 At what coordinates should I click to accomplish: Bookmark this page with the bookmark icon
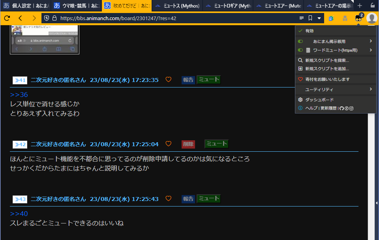coord(310,18)
